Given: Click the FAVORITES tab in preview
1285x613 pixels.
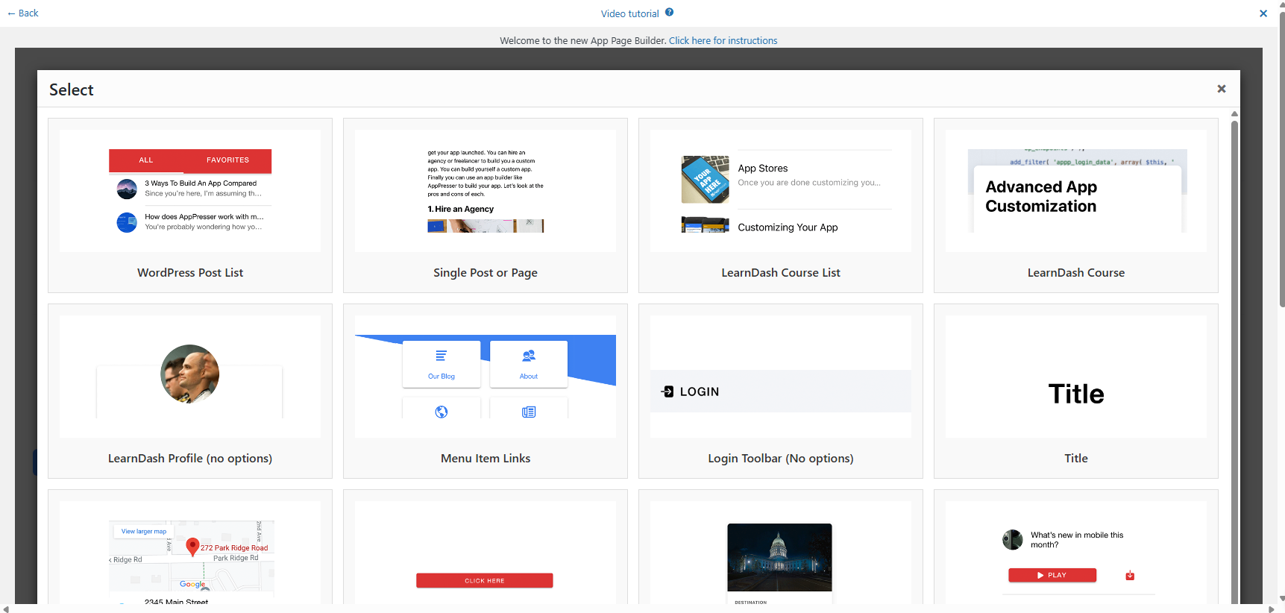Looking at the screenshot, I should pos(227,160).
